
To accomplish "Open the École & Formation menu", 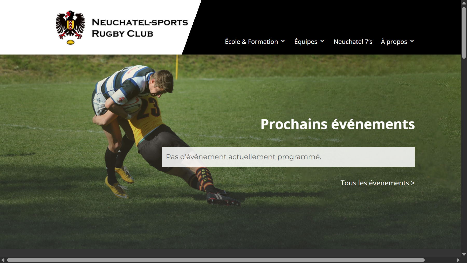I will click(x=251, y=42).
